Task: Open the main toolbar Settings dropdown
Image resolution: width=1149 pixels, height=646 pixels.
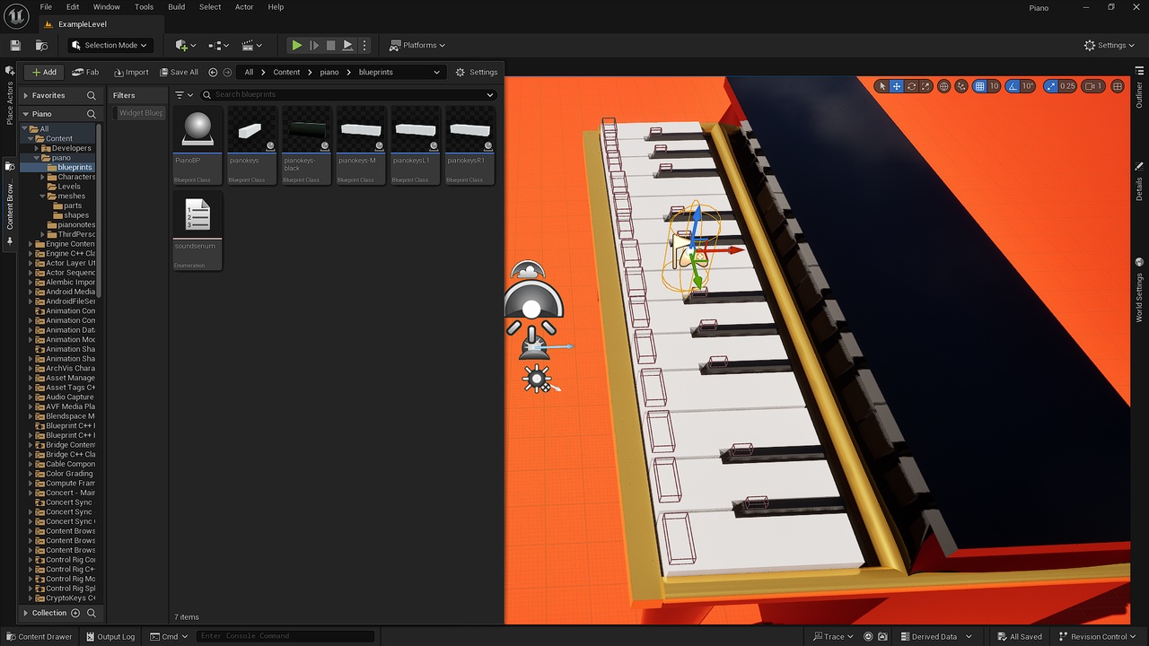Action: coord(1110,45)
